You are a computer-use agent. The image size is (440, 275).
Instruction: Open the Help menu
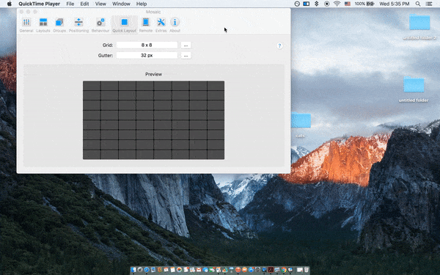[x=142, y=4]
